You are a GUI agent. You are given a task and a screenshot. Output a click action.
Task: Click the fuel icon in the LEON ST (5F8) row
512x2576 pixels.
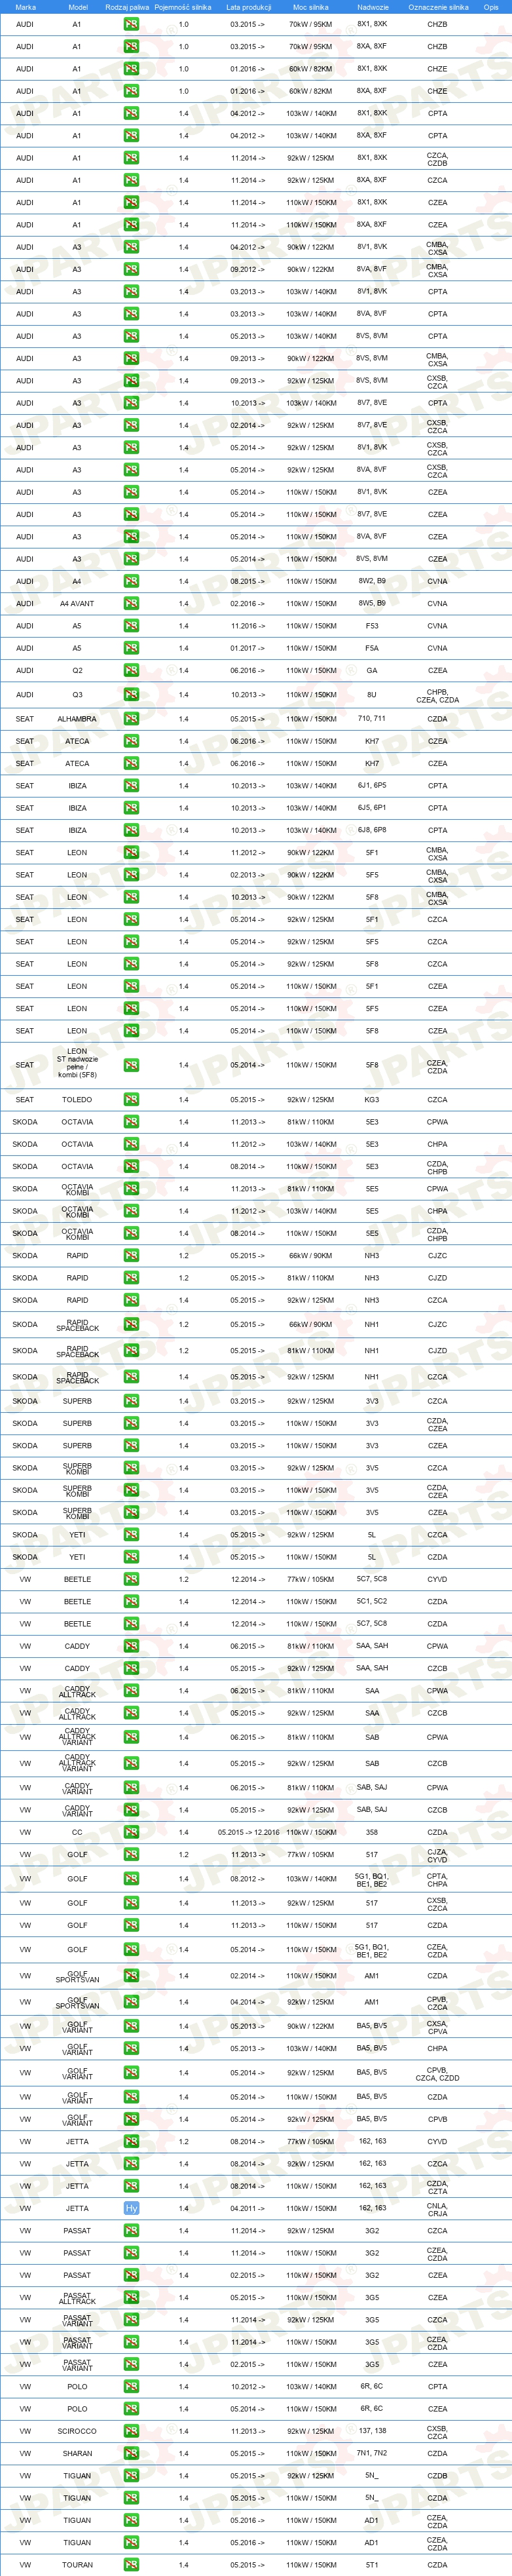click(131, 1065)
